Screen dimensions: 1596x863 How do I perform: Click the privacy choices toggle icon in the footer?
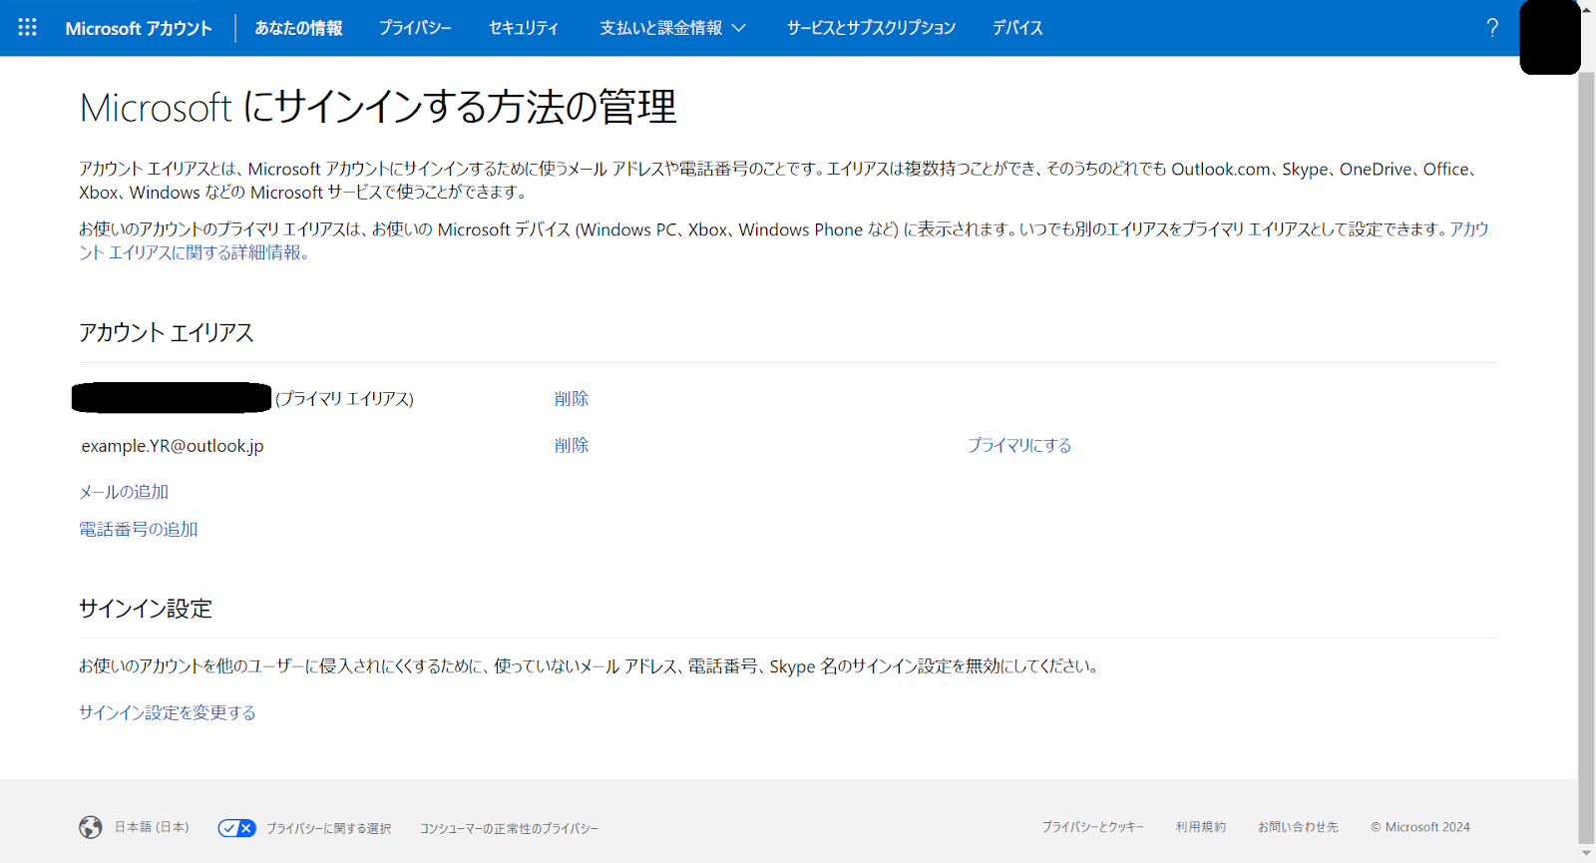click(x=237, y=828)
